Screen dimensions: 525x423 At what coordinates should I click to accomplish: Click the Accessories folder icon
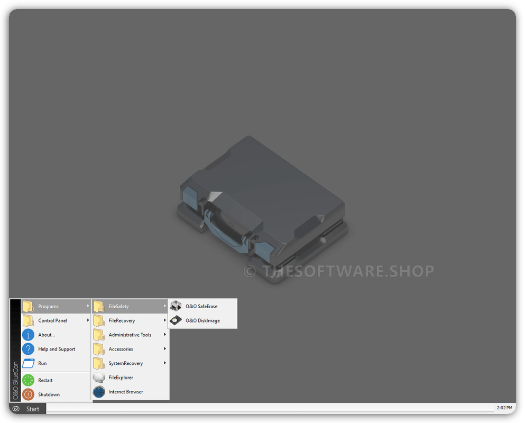(99, 348)
